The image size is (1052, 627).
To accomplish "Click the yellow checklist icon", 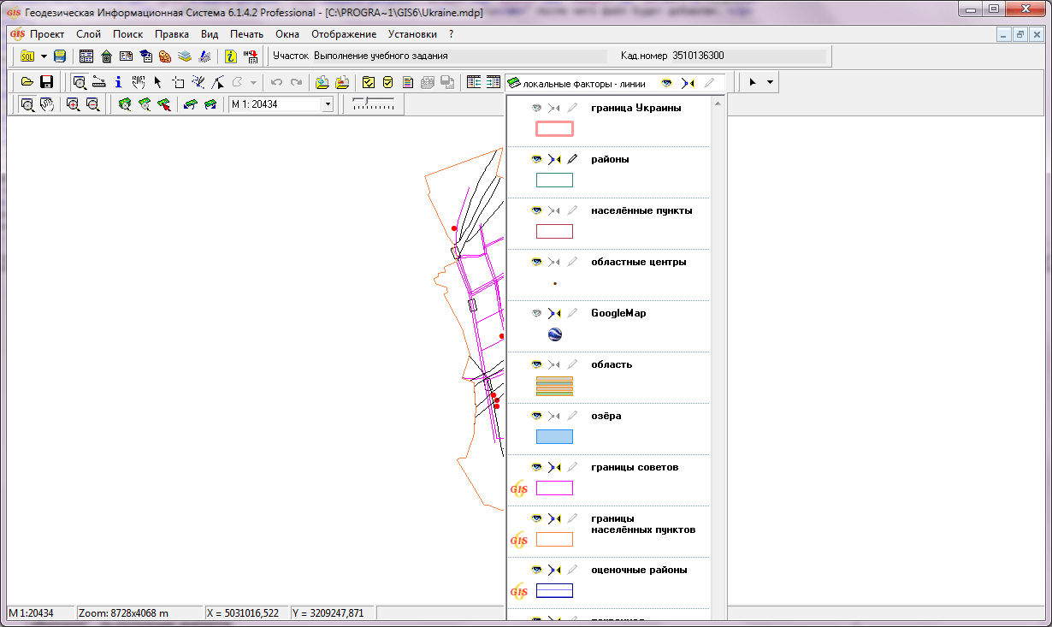I will (x=369, y=82).
